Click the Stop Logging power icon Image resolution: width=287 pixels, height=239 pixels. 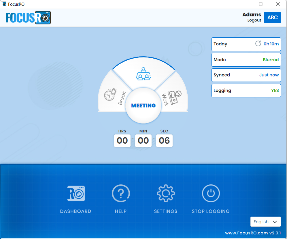pos(211,193)
